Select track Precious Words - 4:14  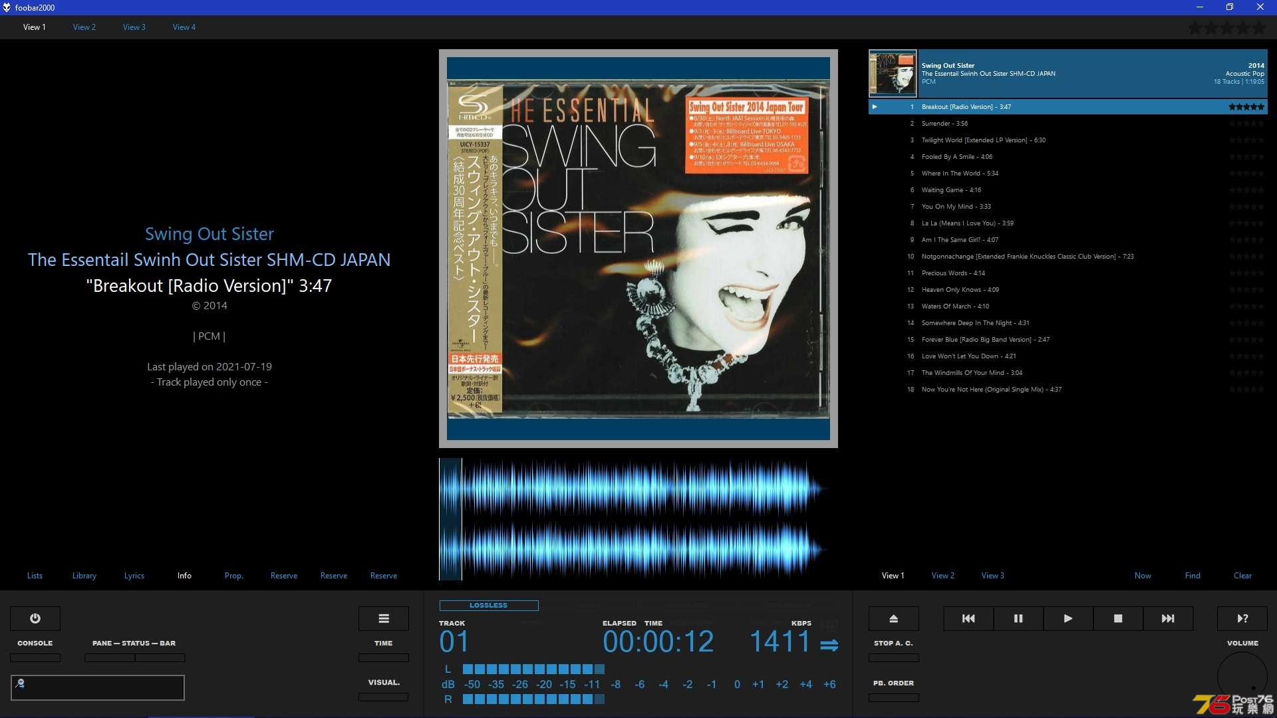pos(1067,273)
